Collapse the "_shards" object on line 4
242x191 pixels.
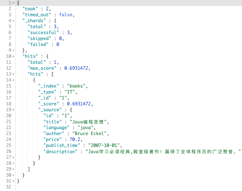point(13,21)
